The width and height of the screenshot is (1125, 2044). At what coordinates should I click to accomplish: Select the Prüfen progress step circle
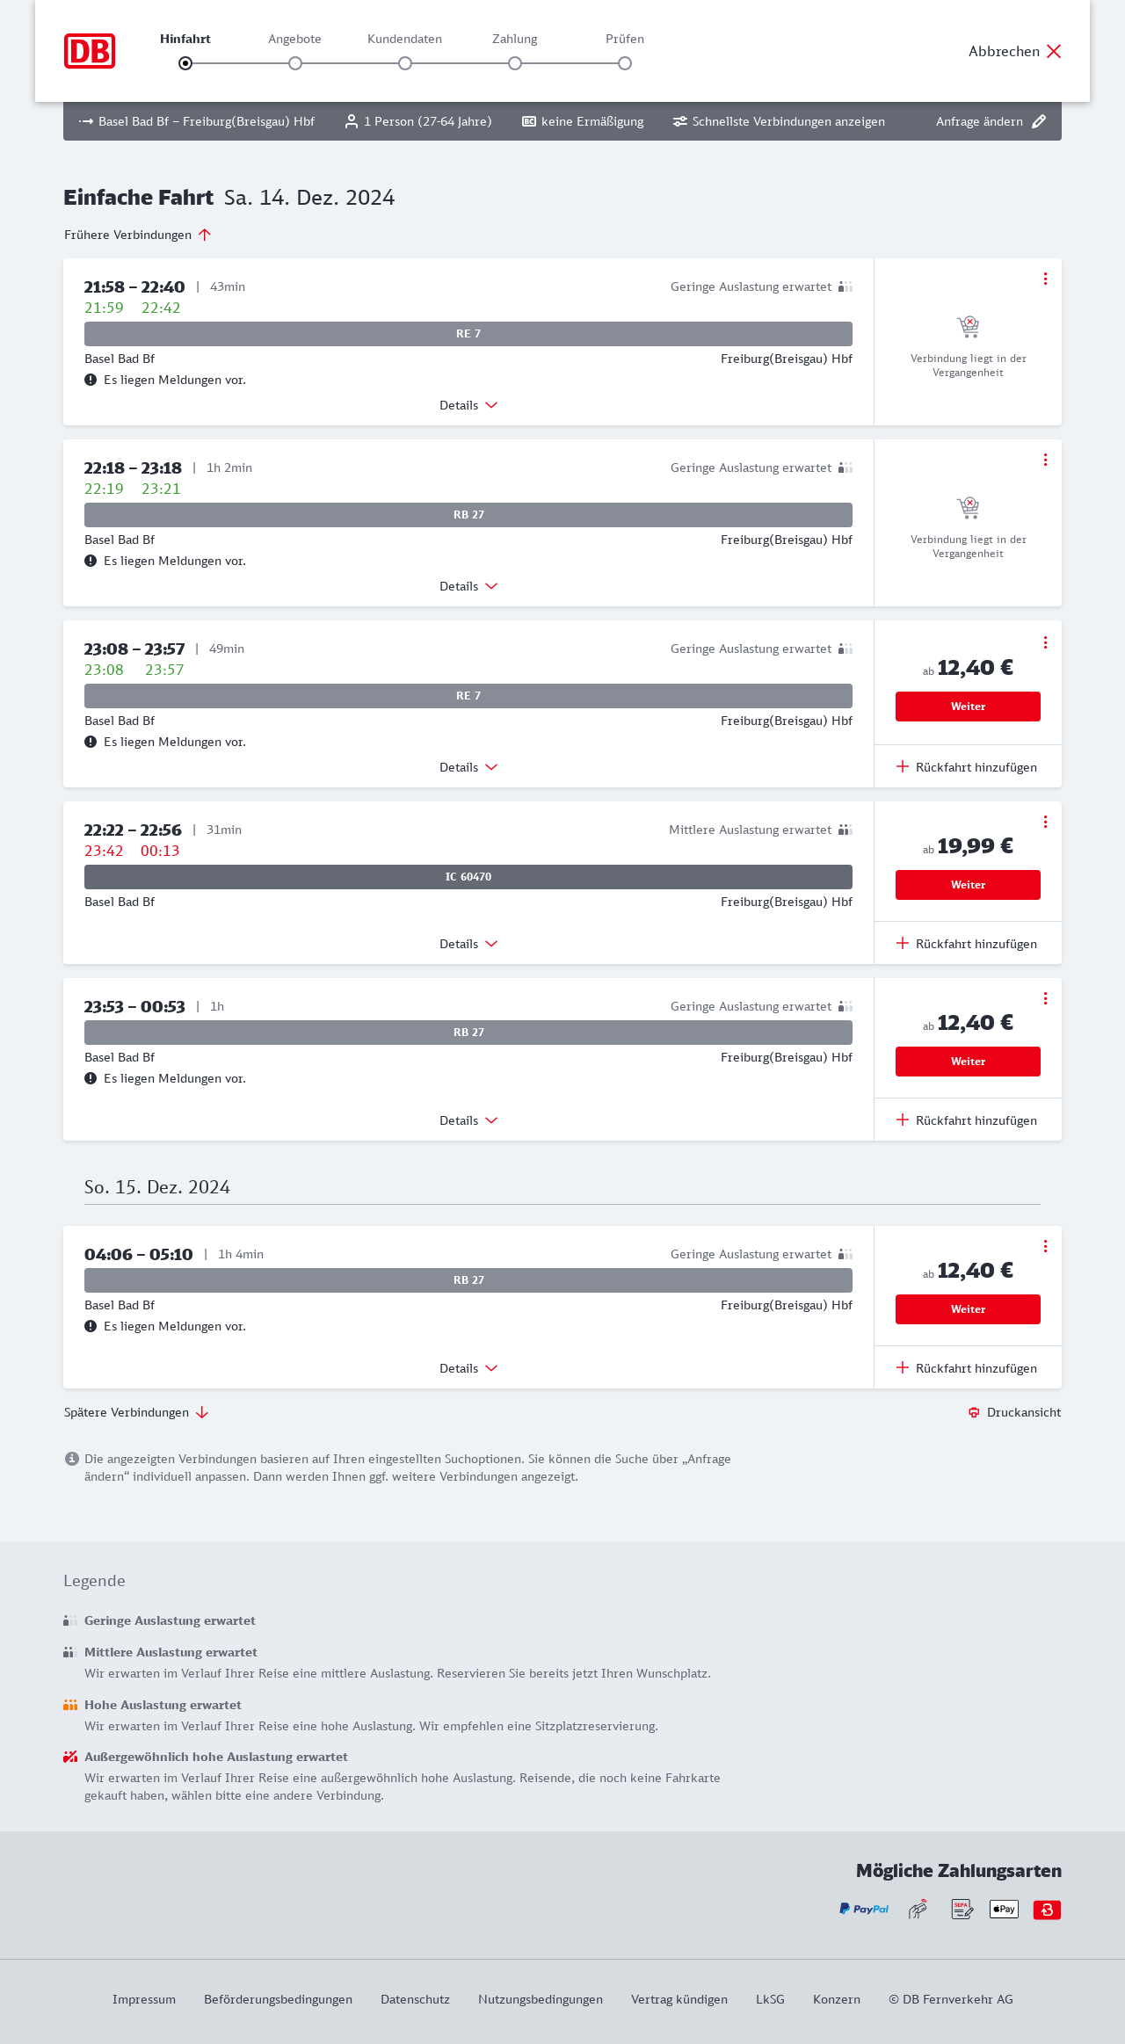tap(625, 63)
